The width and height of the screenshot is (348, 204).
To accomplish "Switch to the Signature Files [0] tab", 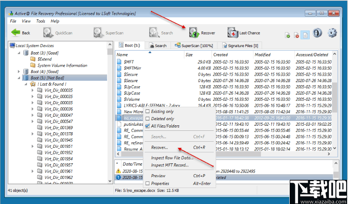I will click(x=240, y=45).
